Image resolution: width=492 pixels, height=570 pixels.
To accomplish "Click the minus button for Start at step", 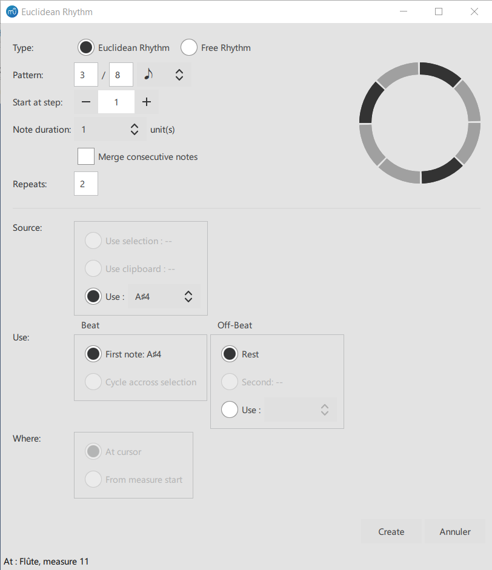I will [86, 102].
